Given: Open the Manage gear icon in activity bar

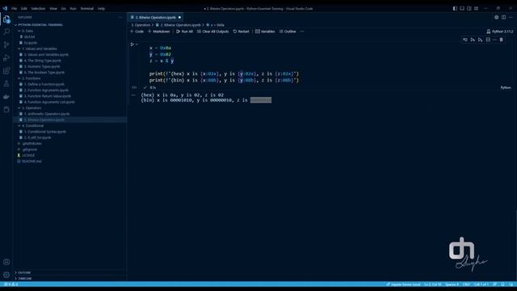Looking at the screenshot, I should (x=6, y=275).
